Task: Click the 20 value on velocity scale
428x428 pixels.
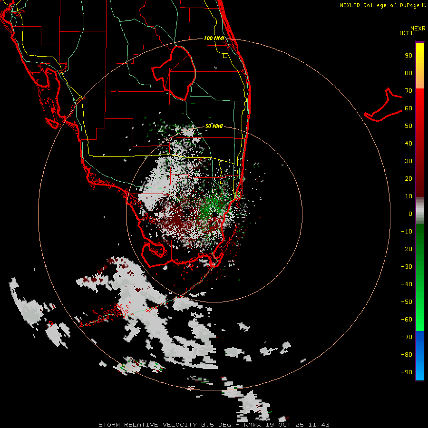Action: (409, 178)
